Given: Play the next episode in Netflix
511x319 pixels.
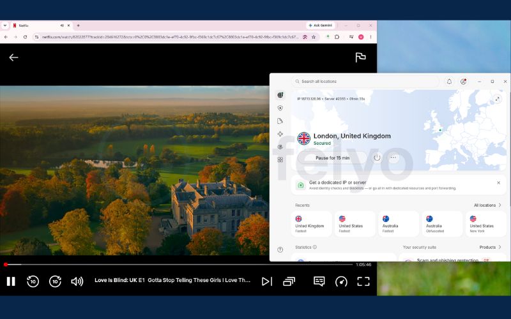Looking at the screenshot, I should tap(267, 281).
